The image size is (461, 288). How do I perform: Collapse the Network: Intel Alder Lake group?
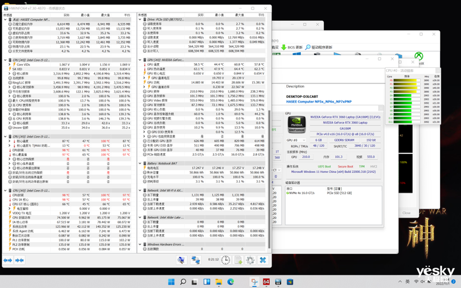(140, 217)
